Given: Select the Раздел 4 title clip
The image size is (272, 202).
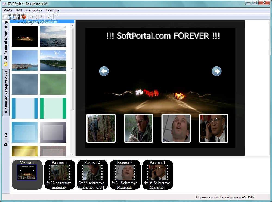Looking at the screenshot, I should click(x=157, y=174).
